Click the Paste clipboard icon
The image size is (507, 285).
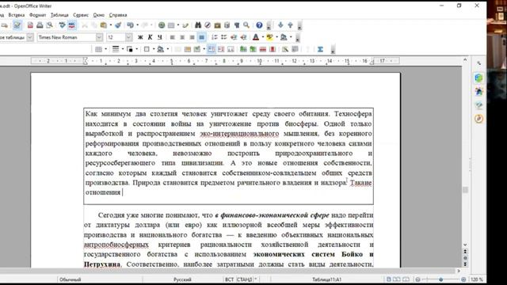point(104,25)
